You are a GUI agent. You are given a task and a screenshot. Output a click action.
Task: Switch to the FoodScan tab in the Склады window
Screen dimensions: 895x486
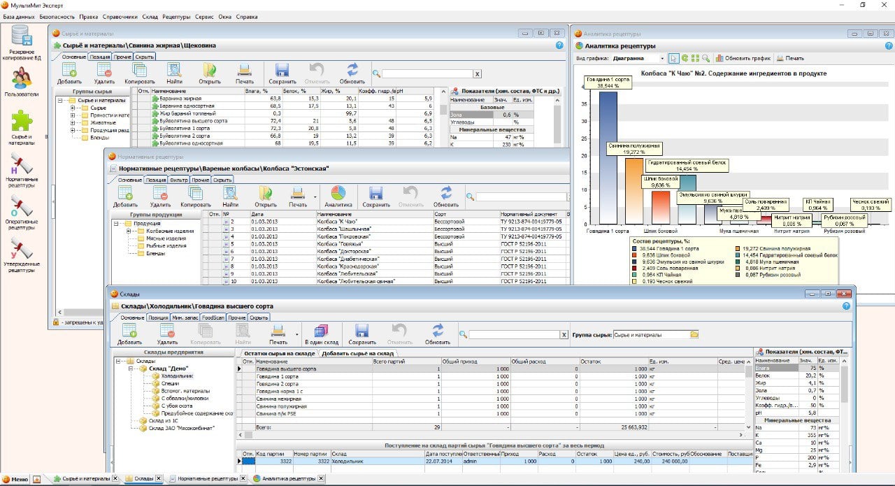point(212,317)
